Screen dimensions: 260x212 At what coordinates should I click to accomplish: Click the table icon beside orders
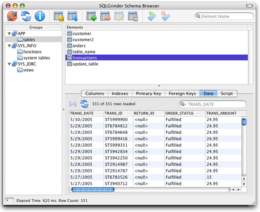point(69,45)
